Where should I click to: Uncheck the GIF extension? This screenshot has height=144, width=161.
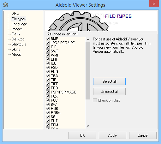[48, 47]
